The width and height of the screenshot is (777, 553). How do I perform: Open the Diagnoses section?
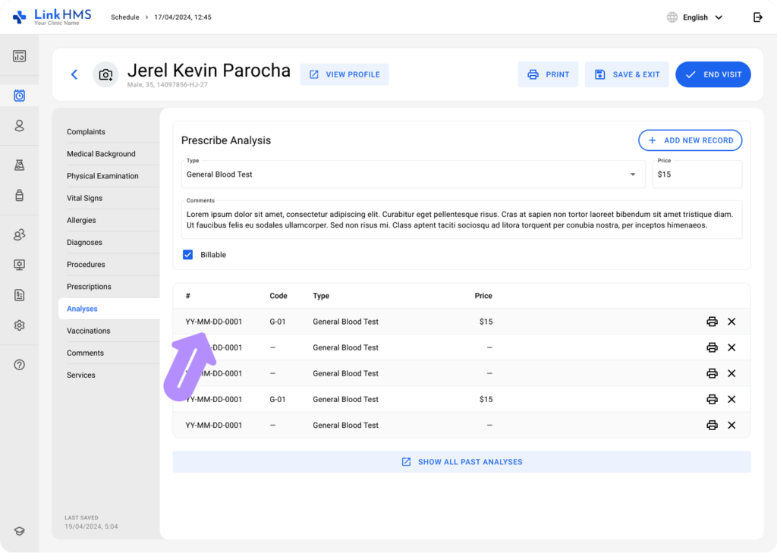point(84,242)
